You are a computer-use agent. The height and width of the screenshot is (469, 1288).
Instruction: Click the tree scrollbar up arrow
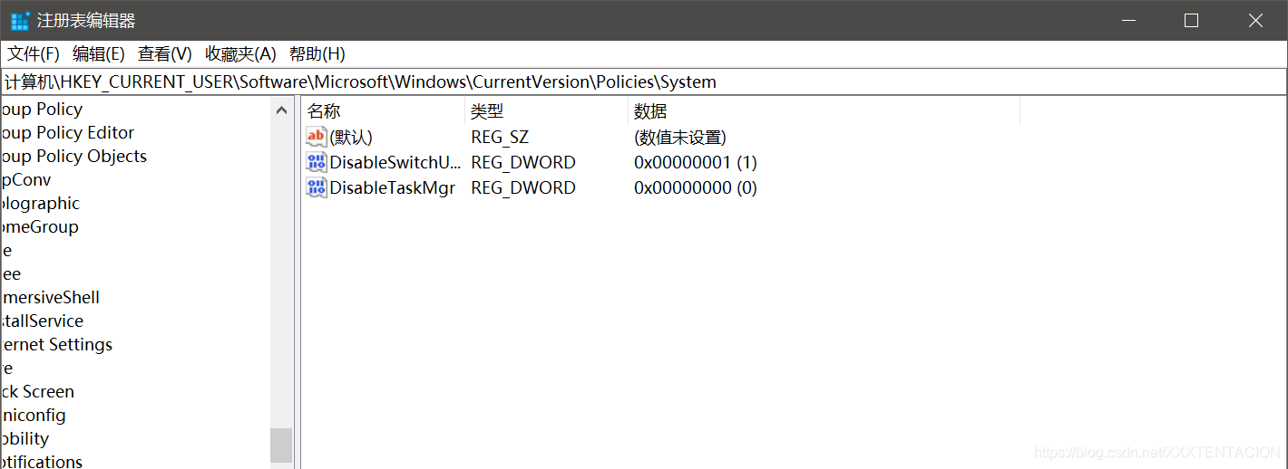281,110
